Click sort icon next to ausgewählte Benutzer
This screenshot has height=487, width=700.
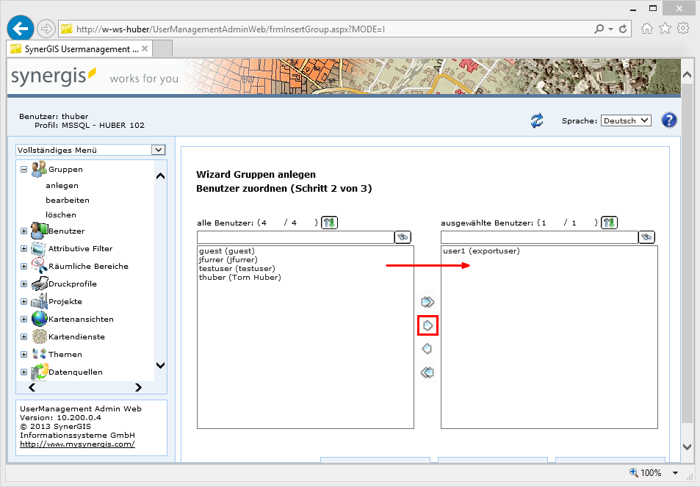[x=609, y=223]
